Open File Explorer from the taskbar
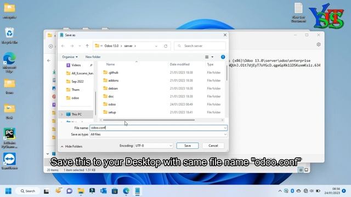The image size is (351, 197). [81, 191]
